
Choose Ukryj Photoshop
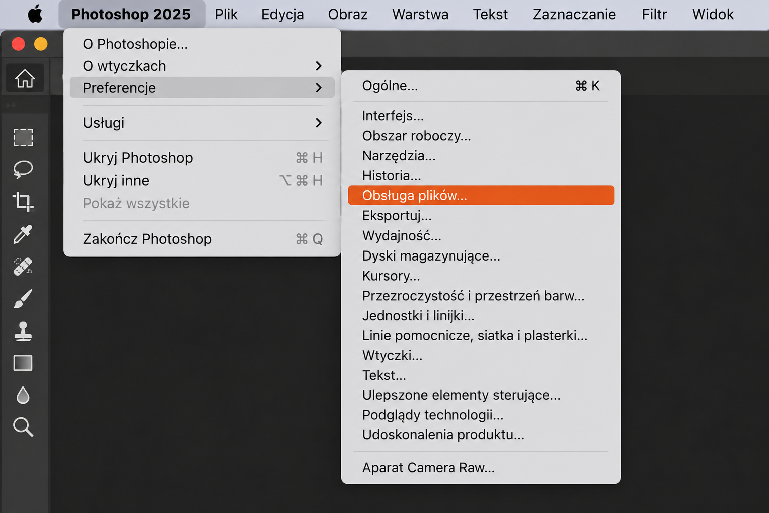coord(202,158)
